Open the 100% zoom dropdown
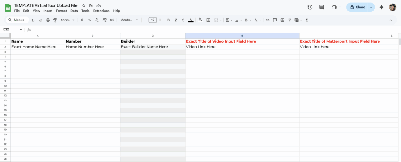The width and height of the screenshot is (401, 162). click(x=67, y=20)
